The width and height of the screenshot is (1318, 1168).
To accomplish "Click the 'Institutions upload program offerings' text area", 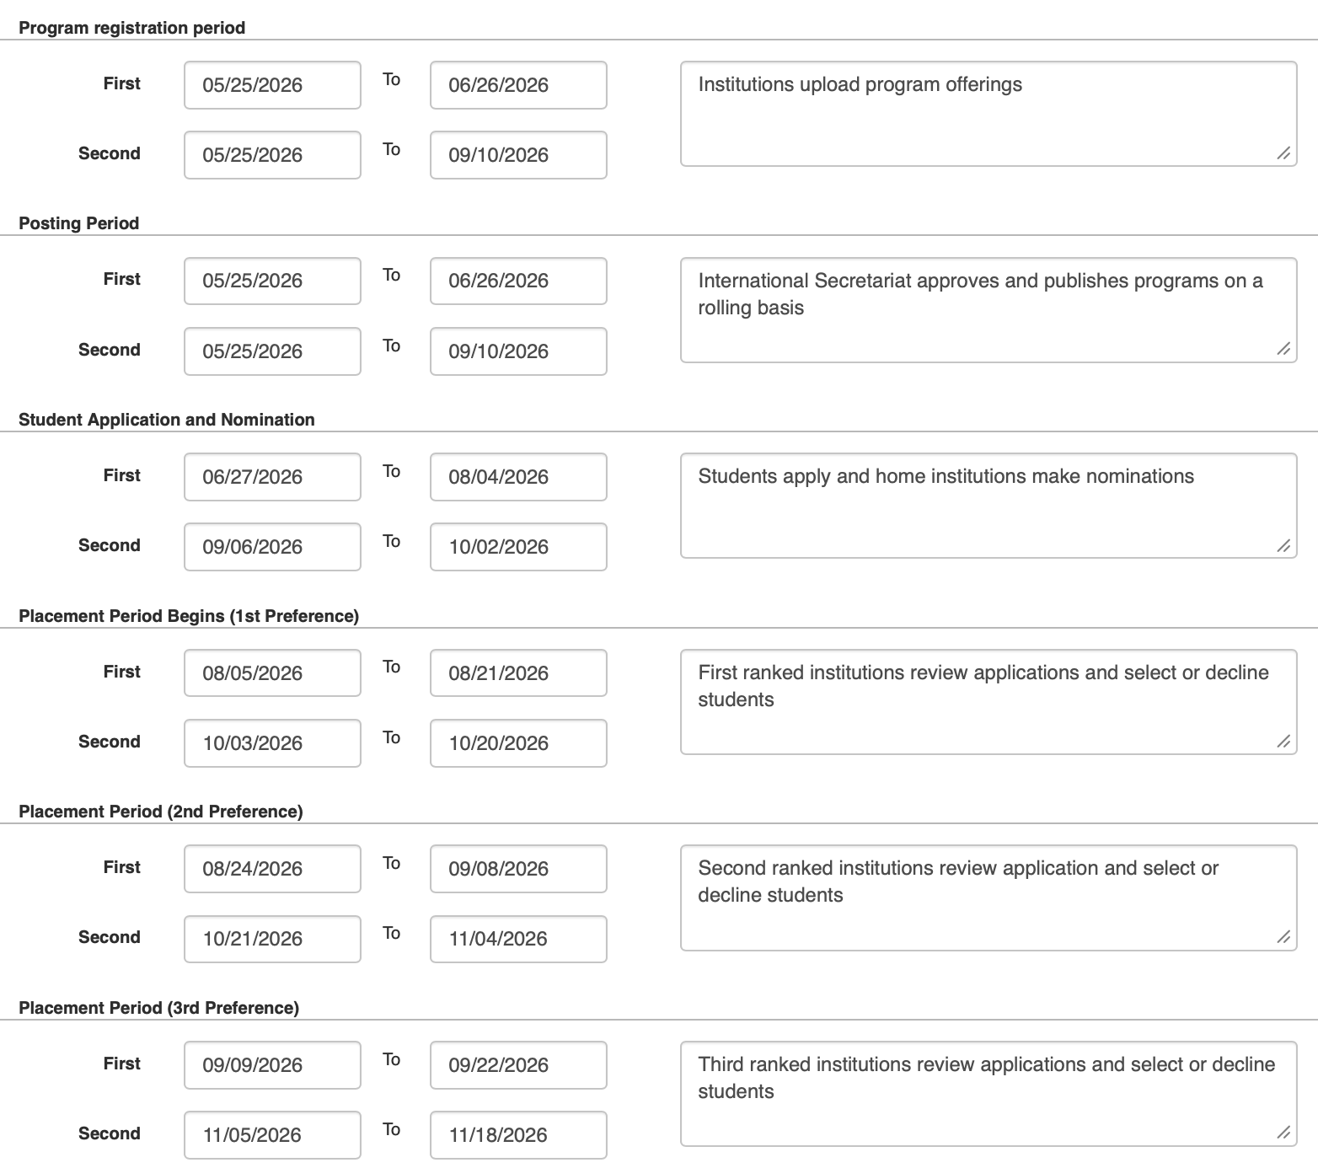I will point(988,114).
